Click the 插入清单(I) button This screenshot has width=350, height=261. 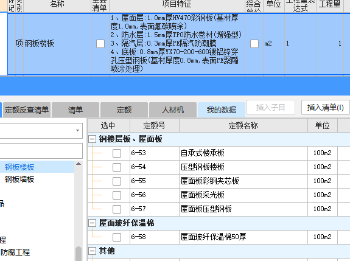325,108
